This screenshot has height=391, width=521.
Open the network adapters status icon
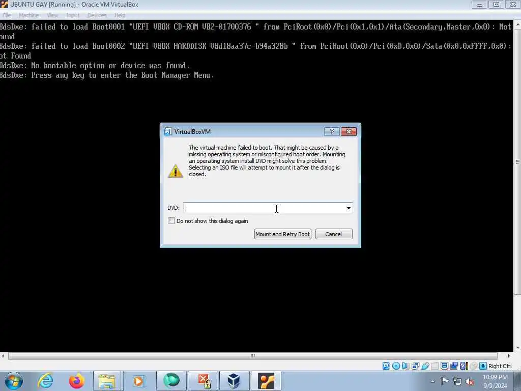[x=415, y=366]
